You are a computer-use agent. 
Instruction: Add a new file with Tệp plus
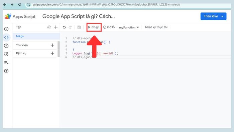[x=56, y=27]
